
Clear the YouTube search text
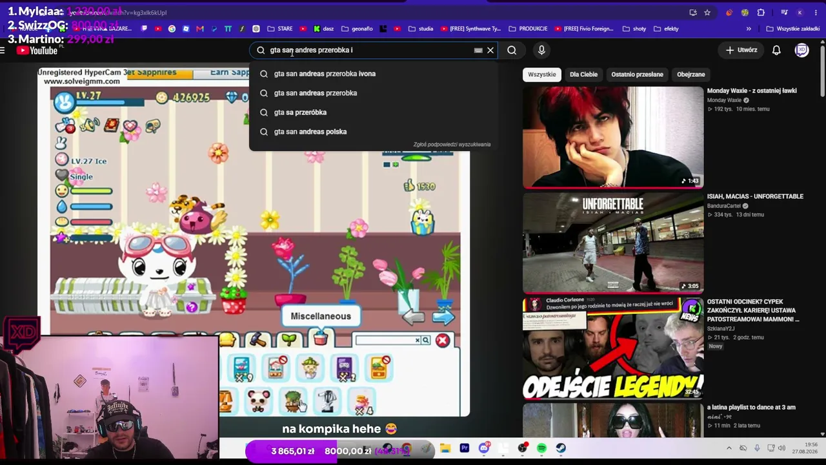point(490,50)
